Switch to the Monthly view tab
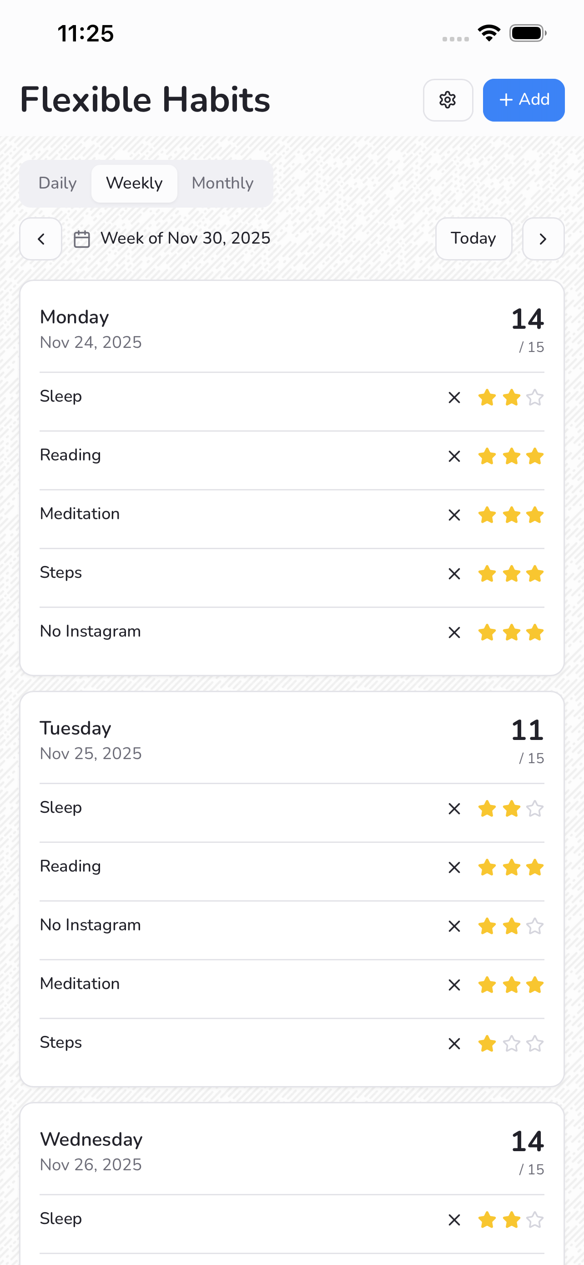The height and width of the screenshot is (1265, 584). (x=222, y=183)
